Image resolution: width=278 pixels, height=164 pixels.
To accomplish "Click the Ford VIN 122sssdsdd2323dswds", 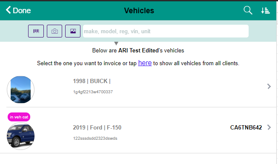I will click(95, 138).
